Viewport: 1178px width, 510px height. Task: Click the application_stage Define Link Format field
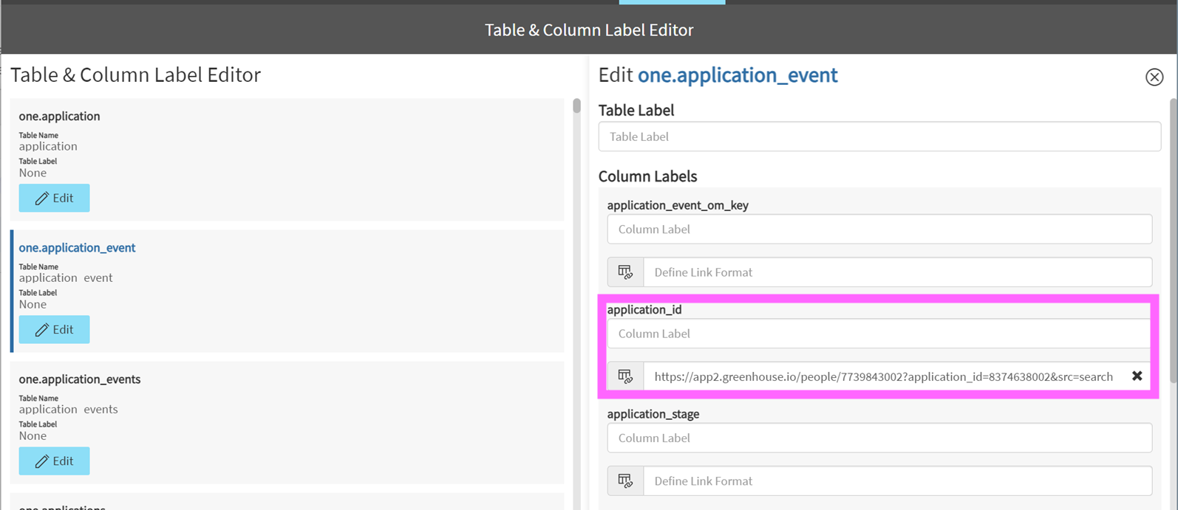click(897, 481)
